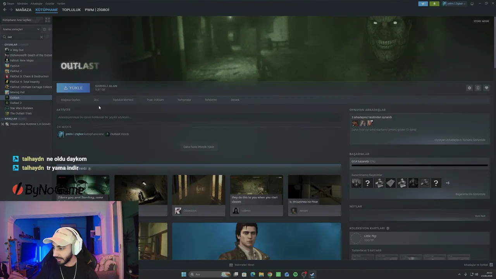
Task: Open the Arkadaşlar menu
Action: point(36,3)
